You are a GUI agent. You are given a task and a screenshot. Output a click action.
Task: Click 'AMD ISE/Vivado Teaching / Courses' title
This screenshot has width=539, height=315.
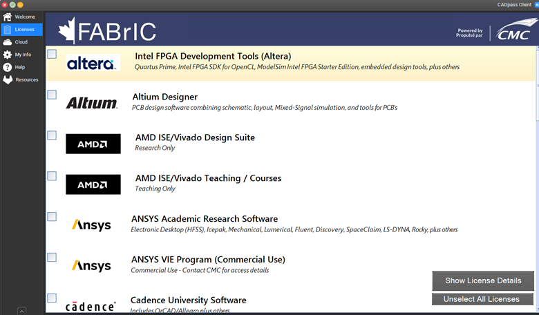pyautogui.click(x=208, y=178)
